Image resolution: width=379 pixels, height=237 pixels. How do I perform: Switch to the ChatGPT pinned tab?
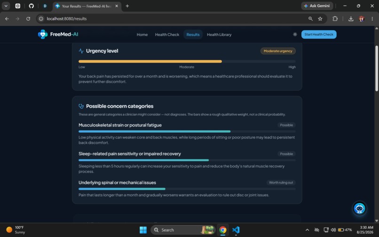(18, 6)
